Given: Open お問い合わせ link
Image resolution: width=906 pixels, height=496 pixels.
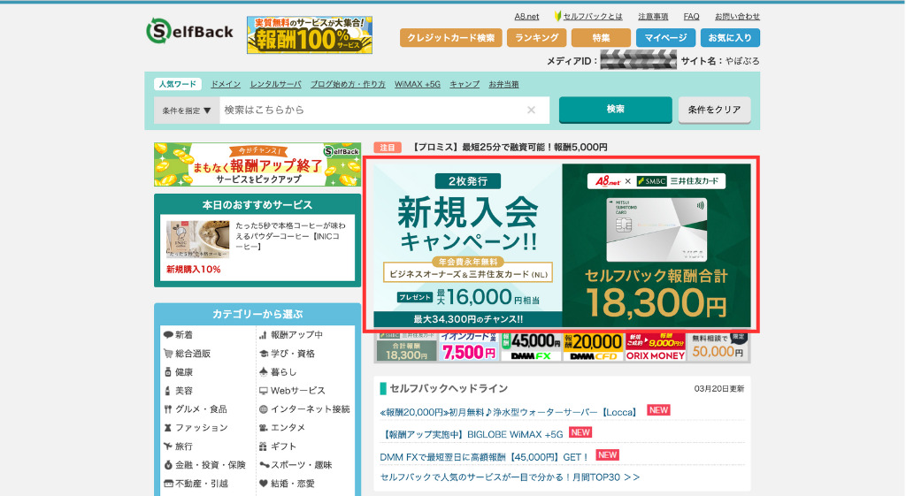Looking at the screenshot, I should pos(737,17).
